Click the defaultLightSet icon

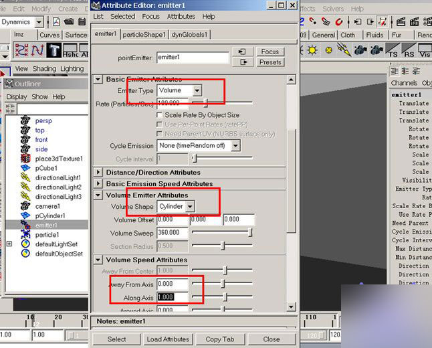[25, 244]
